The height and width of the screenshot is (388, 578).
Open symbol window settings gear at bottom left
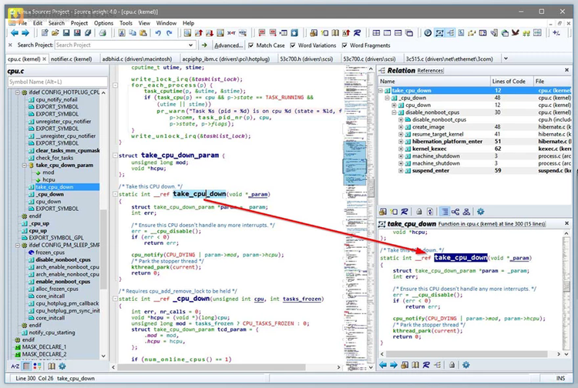(x=62, y=366)
